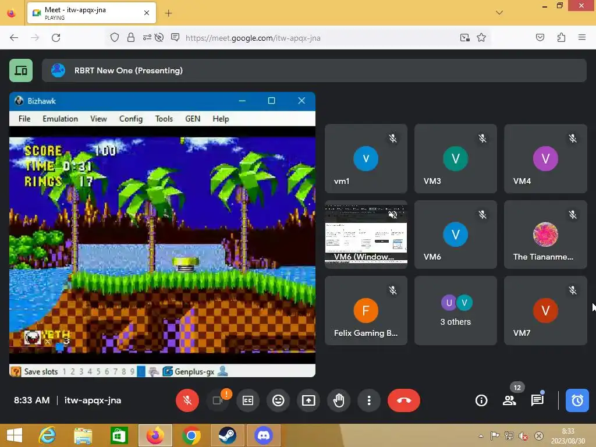Open the chat panel

[x=537, y=400]
